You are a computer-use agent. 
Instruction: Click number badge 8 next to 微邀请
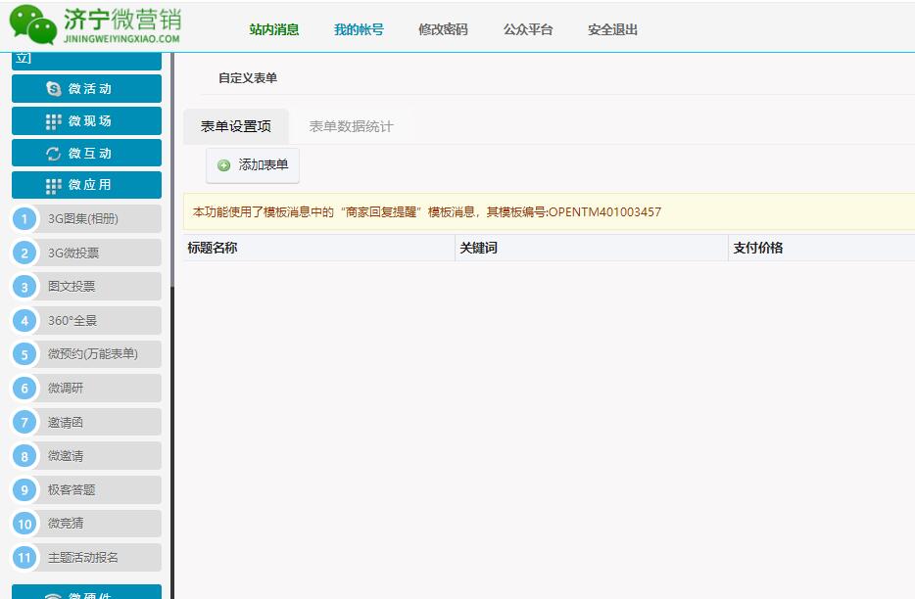[24, 456]
